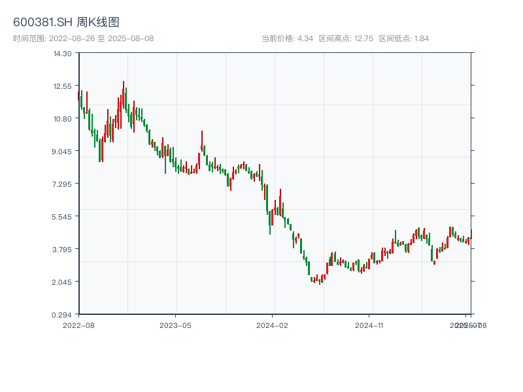523x392 pixels.
Task: Click the 2022-08 x-axis date label
Action: coord(78,325)
